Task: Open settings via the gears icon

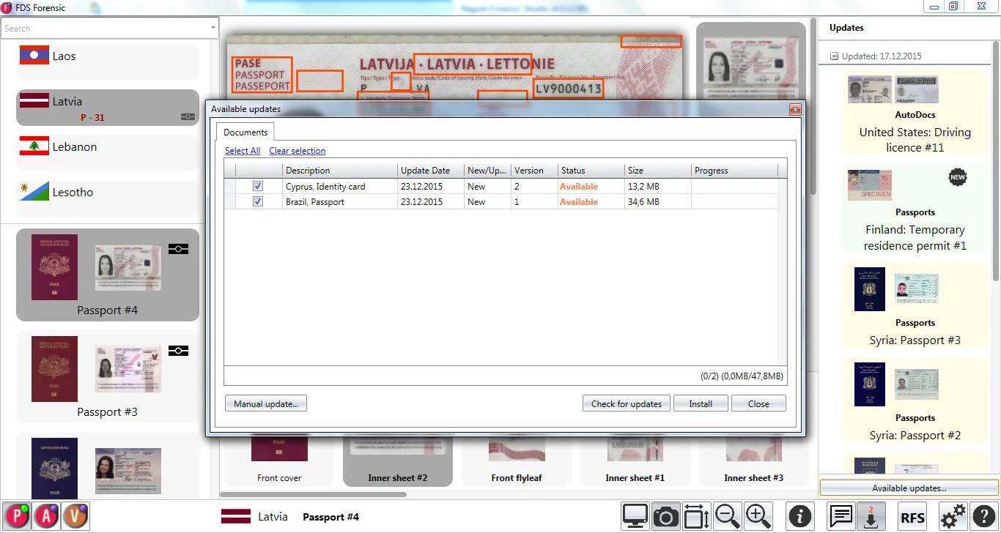Action: pos(953,517)
